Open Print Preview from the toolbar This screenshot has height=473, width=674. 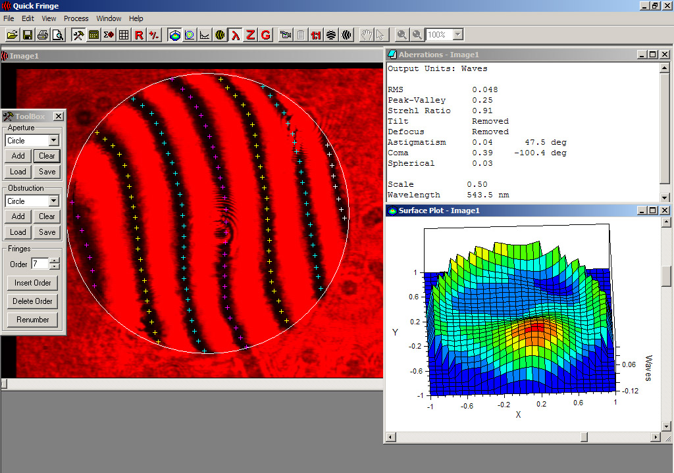tap(58, 35)
